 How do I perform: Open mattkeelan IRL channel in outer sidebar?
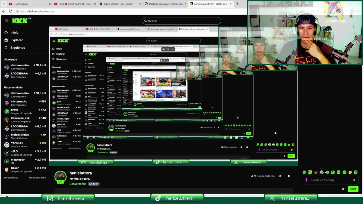tap(25, 161)
